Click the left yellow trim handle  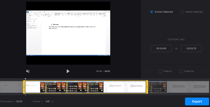pyautogui.click(x=24, y=87)
